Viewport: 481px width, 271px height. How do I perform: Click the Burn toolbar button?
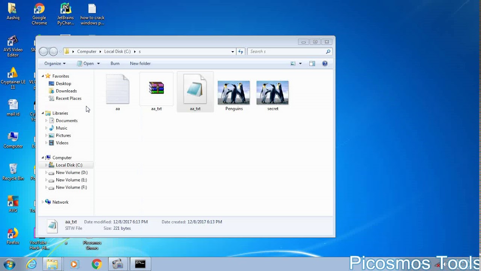(x=115, y=64)
